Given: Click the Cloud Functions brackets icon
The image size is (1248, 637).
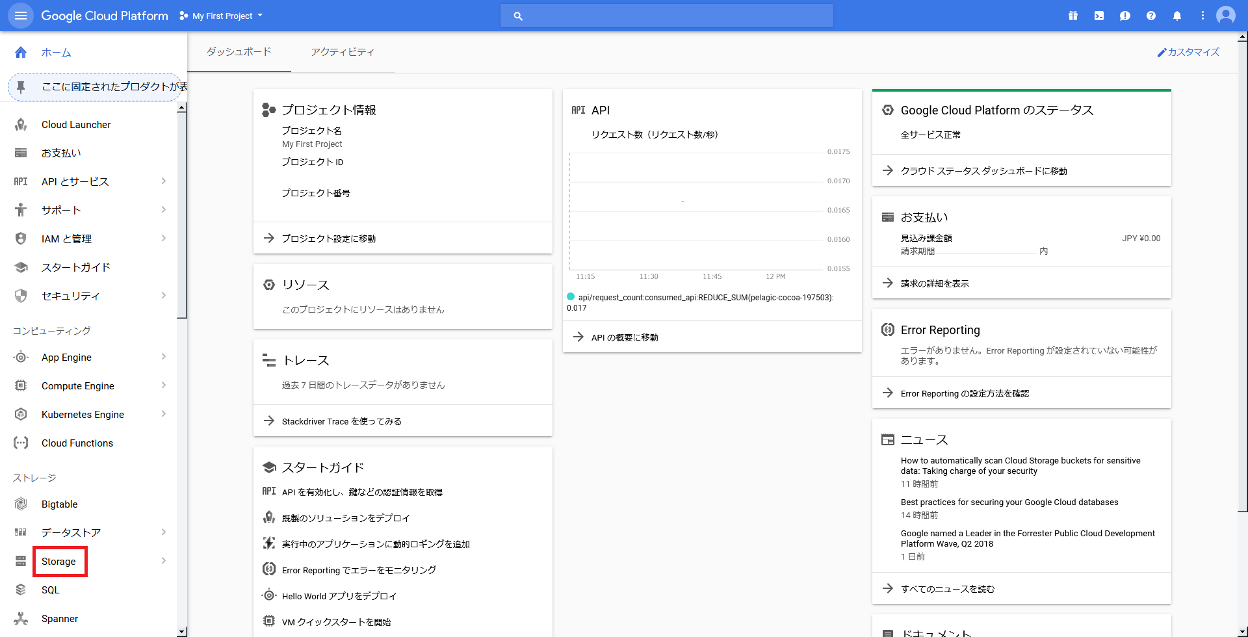Looking at the screenshot, I should (21, 443).
